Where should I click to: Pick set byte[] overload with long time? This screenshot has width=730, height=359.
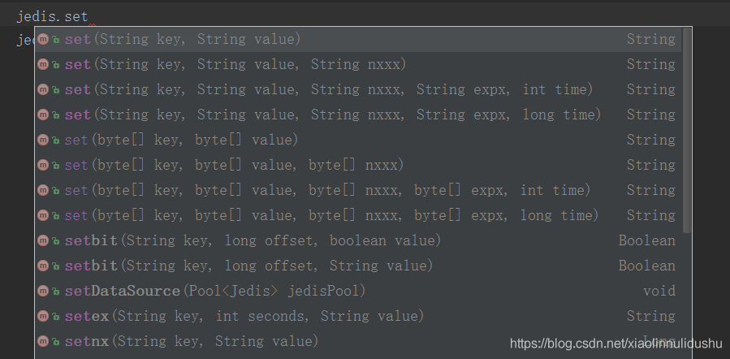331,215
